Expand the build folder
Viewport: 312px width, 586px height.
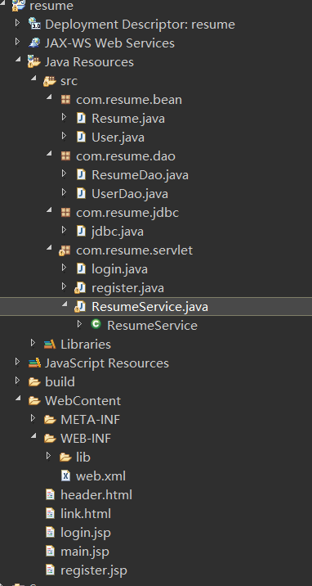(17, 381)
